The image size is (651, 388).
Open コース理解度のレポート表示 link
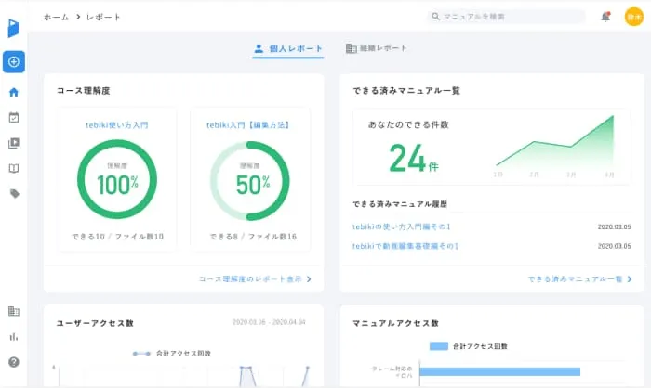[x=250, y=279]
